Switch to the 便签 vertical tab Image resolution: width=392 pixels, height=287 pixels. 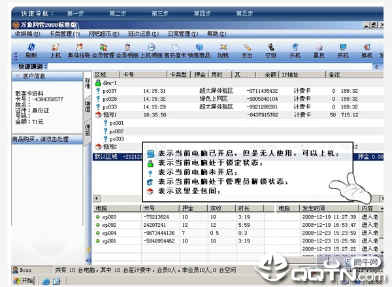[x=88, y=130]
